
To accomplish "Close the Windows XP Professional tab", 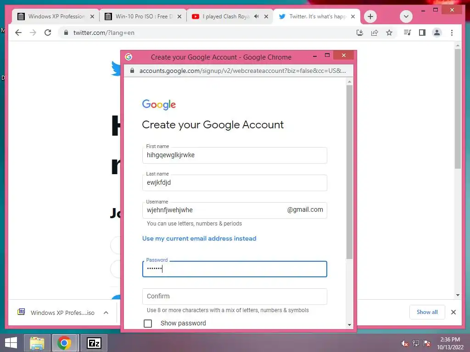I will pyautogui.click(x=92, y=16).
